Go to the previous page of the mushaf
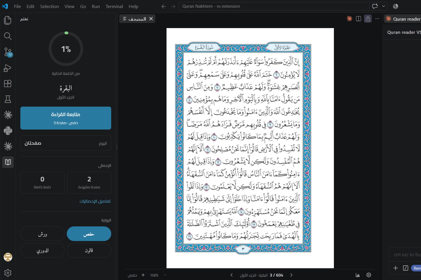 [x=232, y=275]
